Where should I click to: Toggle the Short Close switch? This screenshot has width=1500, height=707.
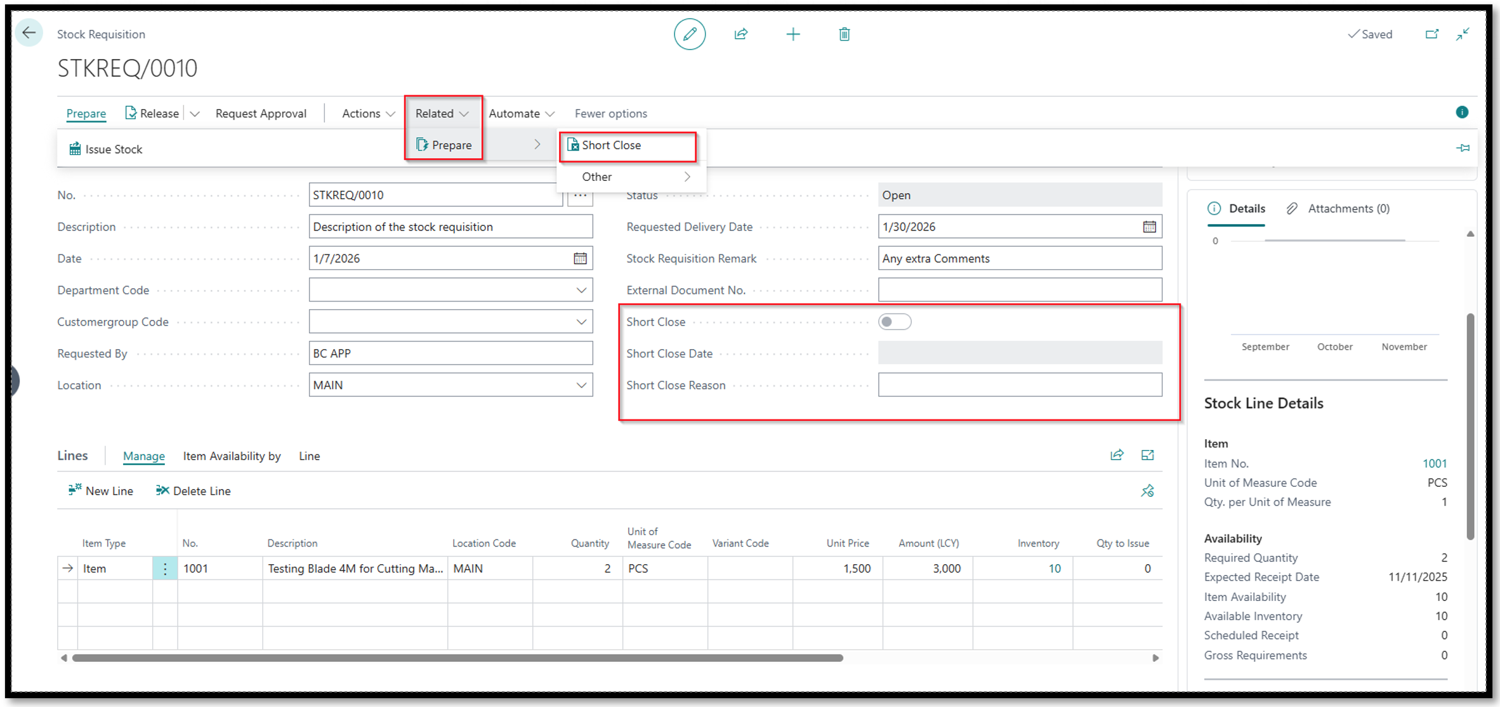[x=894, y=322]
